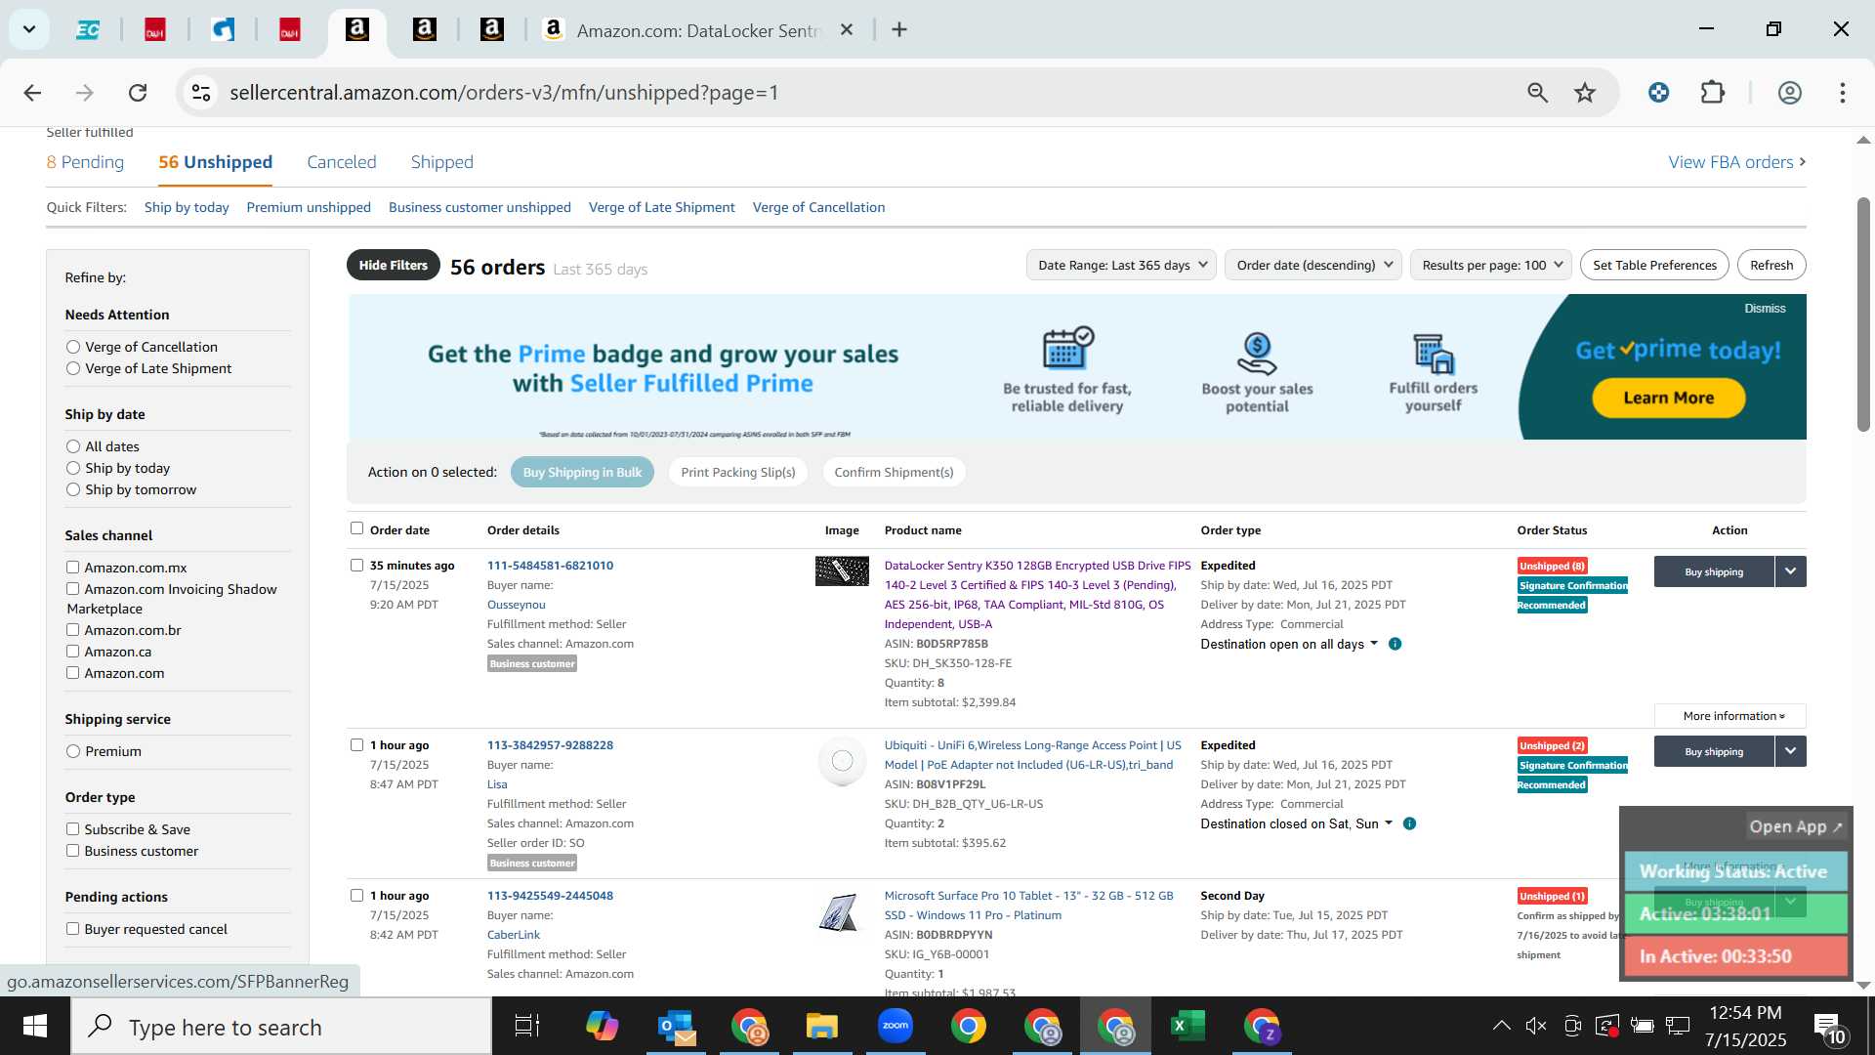Apply Premium unshipped quick filter

309,207
